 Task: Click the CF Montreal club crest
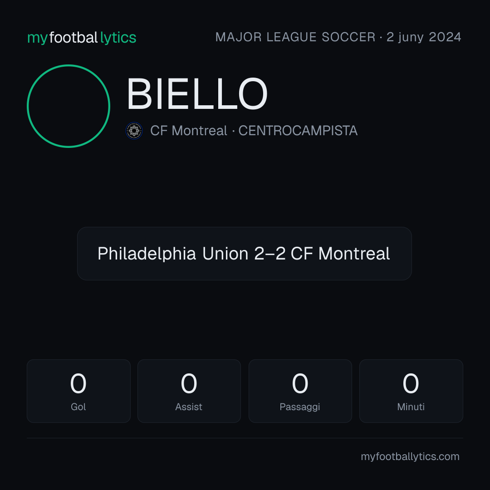pyautogui.click(x=134, y=131)
